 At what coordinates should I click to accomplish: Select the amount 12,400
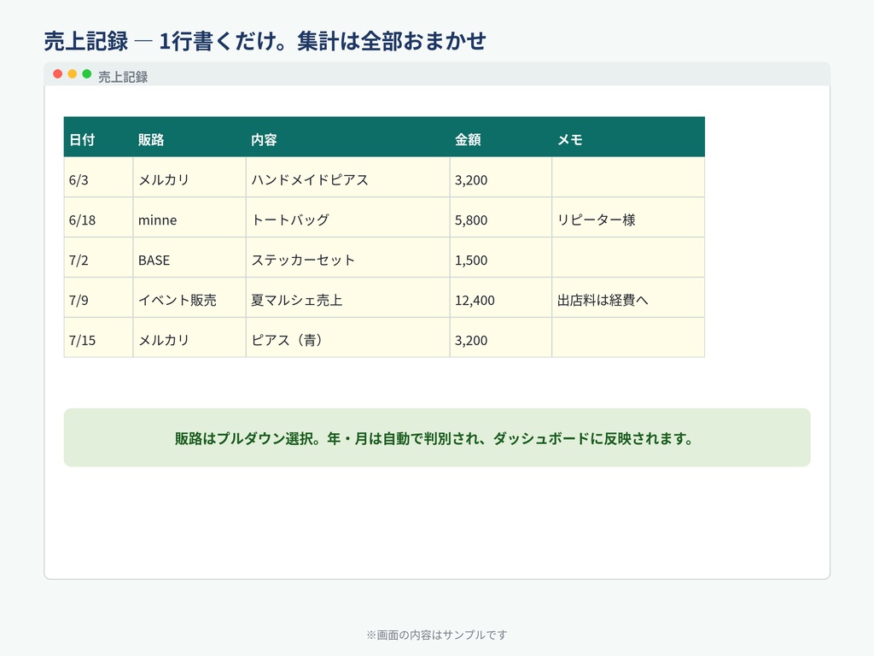click(x=500, y=298)
